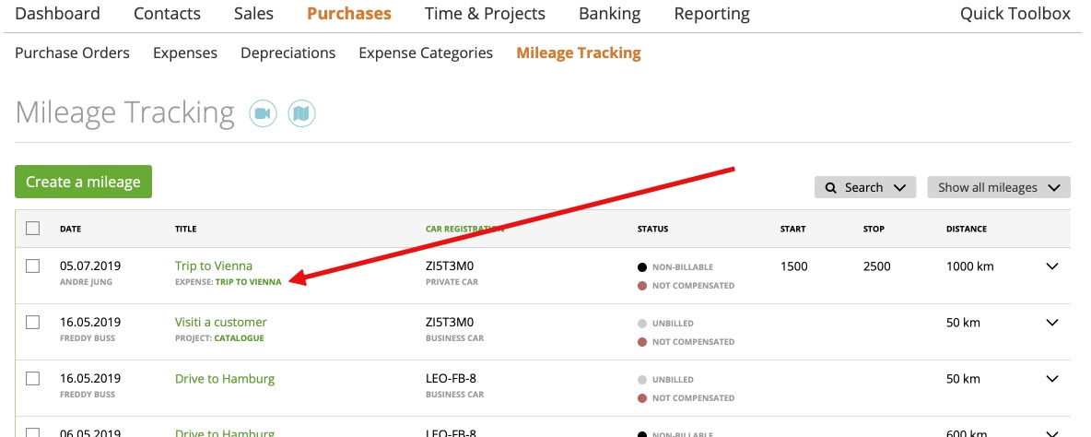Viewport: 1091px width, 437px height.
Task: Open linked expense TRIP TO VIENNA
Action: pyautogui.click(x=249, y=282)
